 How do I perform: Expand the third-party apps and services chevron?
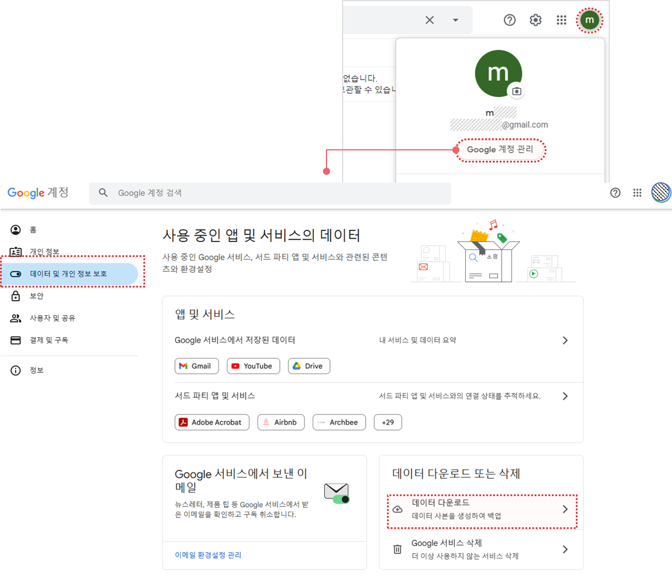click(565, 396)
